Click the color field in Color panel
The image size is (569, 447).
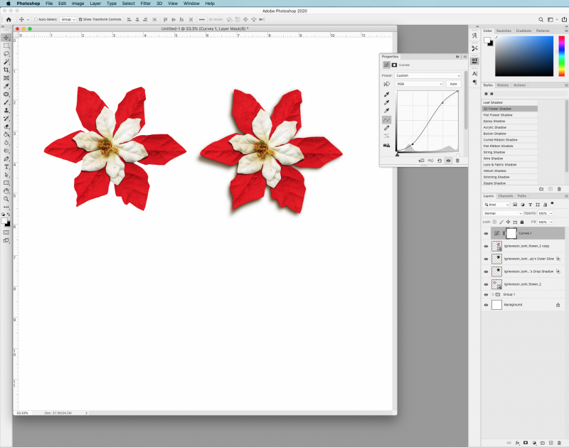(x=524, y=56)
